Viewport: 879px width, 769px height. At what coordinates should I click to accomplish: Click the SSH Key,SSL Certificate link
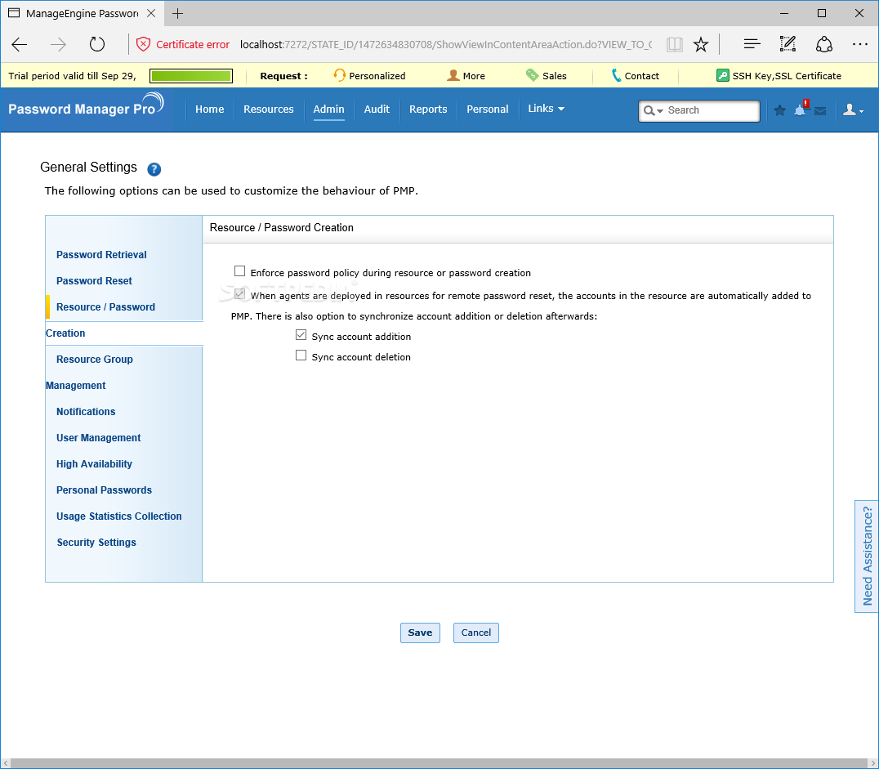click(787, 76)
